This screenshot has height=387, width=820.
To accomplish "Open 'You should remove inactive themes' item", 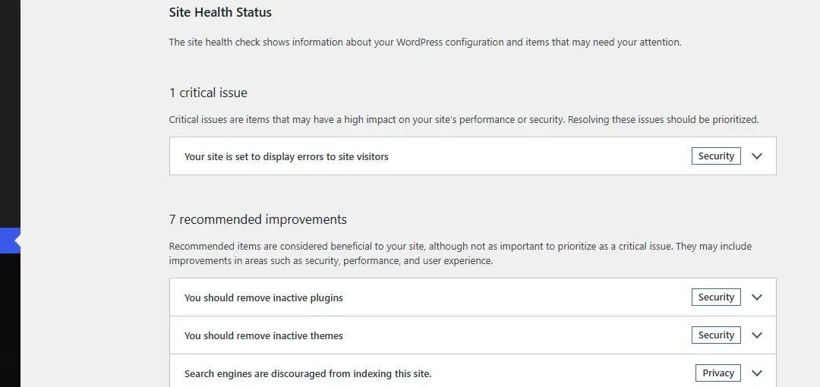I will point(473,335).
